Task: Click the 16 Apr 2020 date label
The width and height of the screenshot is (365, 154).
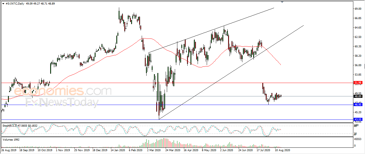Action: click(x=190, y=150)
